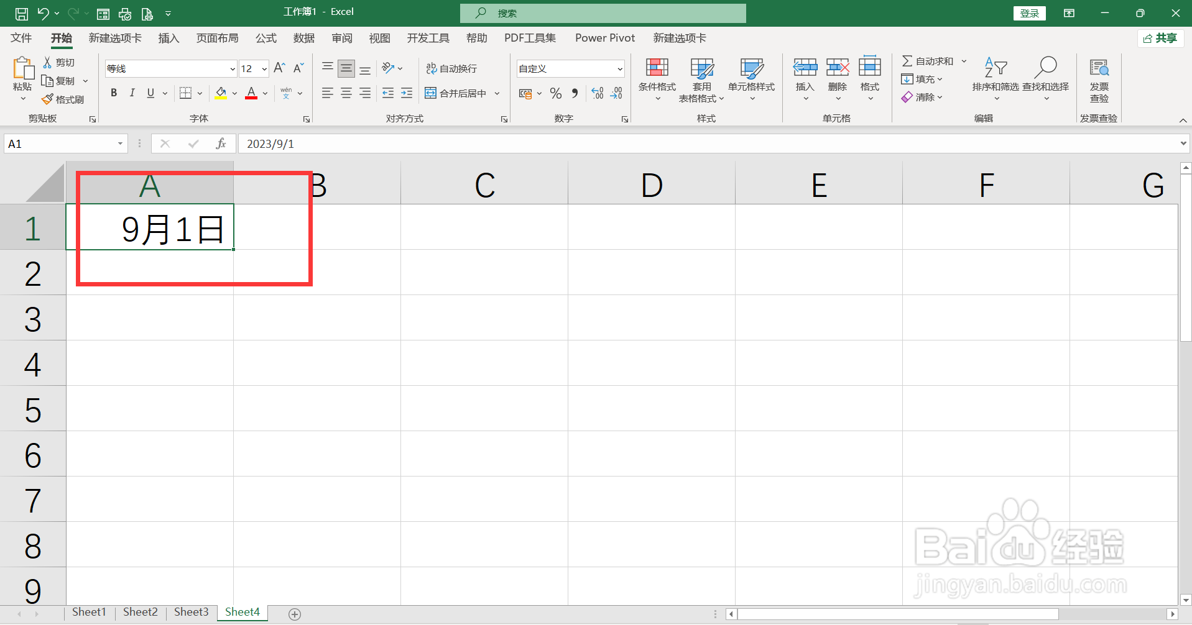Screen dimensions: 1192x625
Task: Open the font size dropdown showing 12
Action: click(x=264, y=69)
